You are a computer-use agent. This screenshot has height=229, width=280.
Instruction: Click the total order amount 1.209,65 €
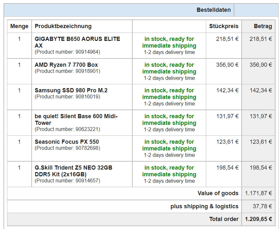pyautogui.click(x=258, y=219)
